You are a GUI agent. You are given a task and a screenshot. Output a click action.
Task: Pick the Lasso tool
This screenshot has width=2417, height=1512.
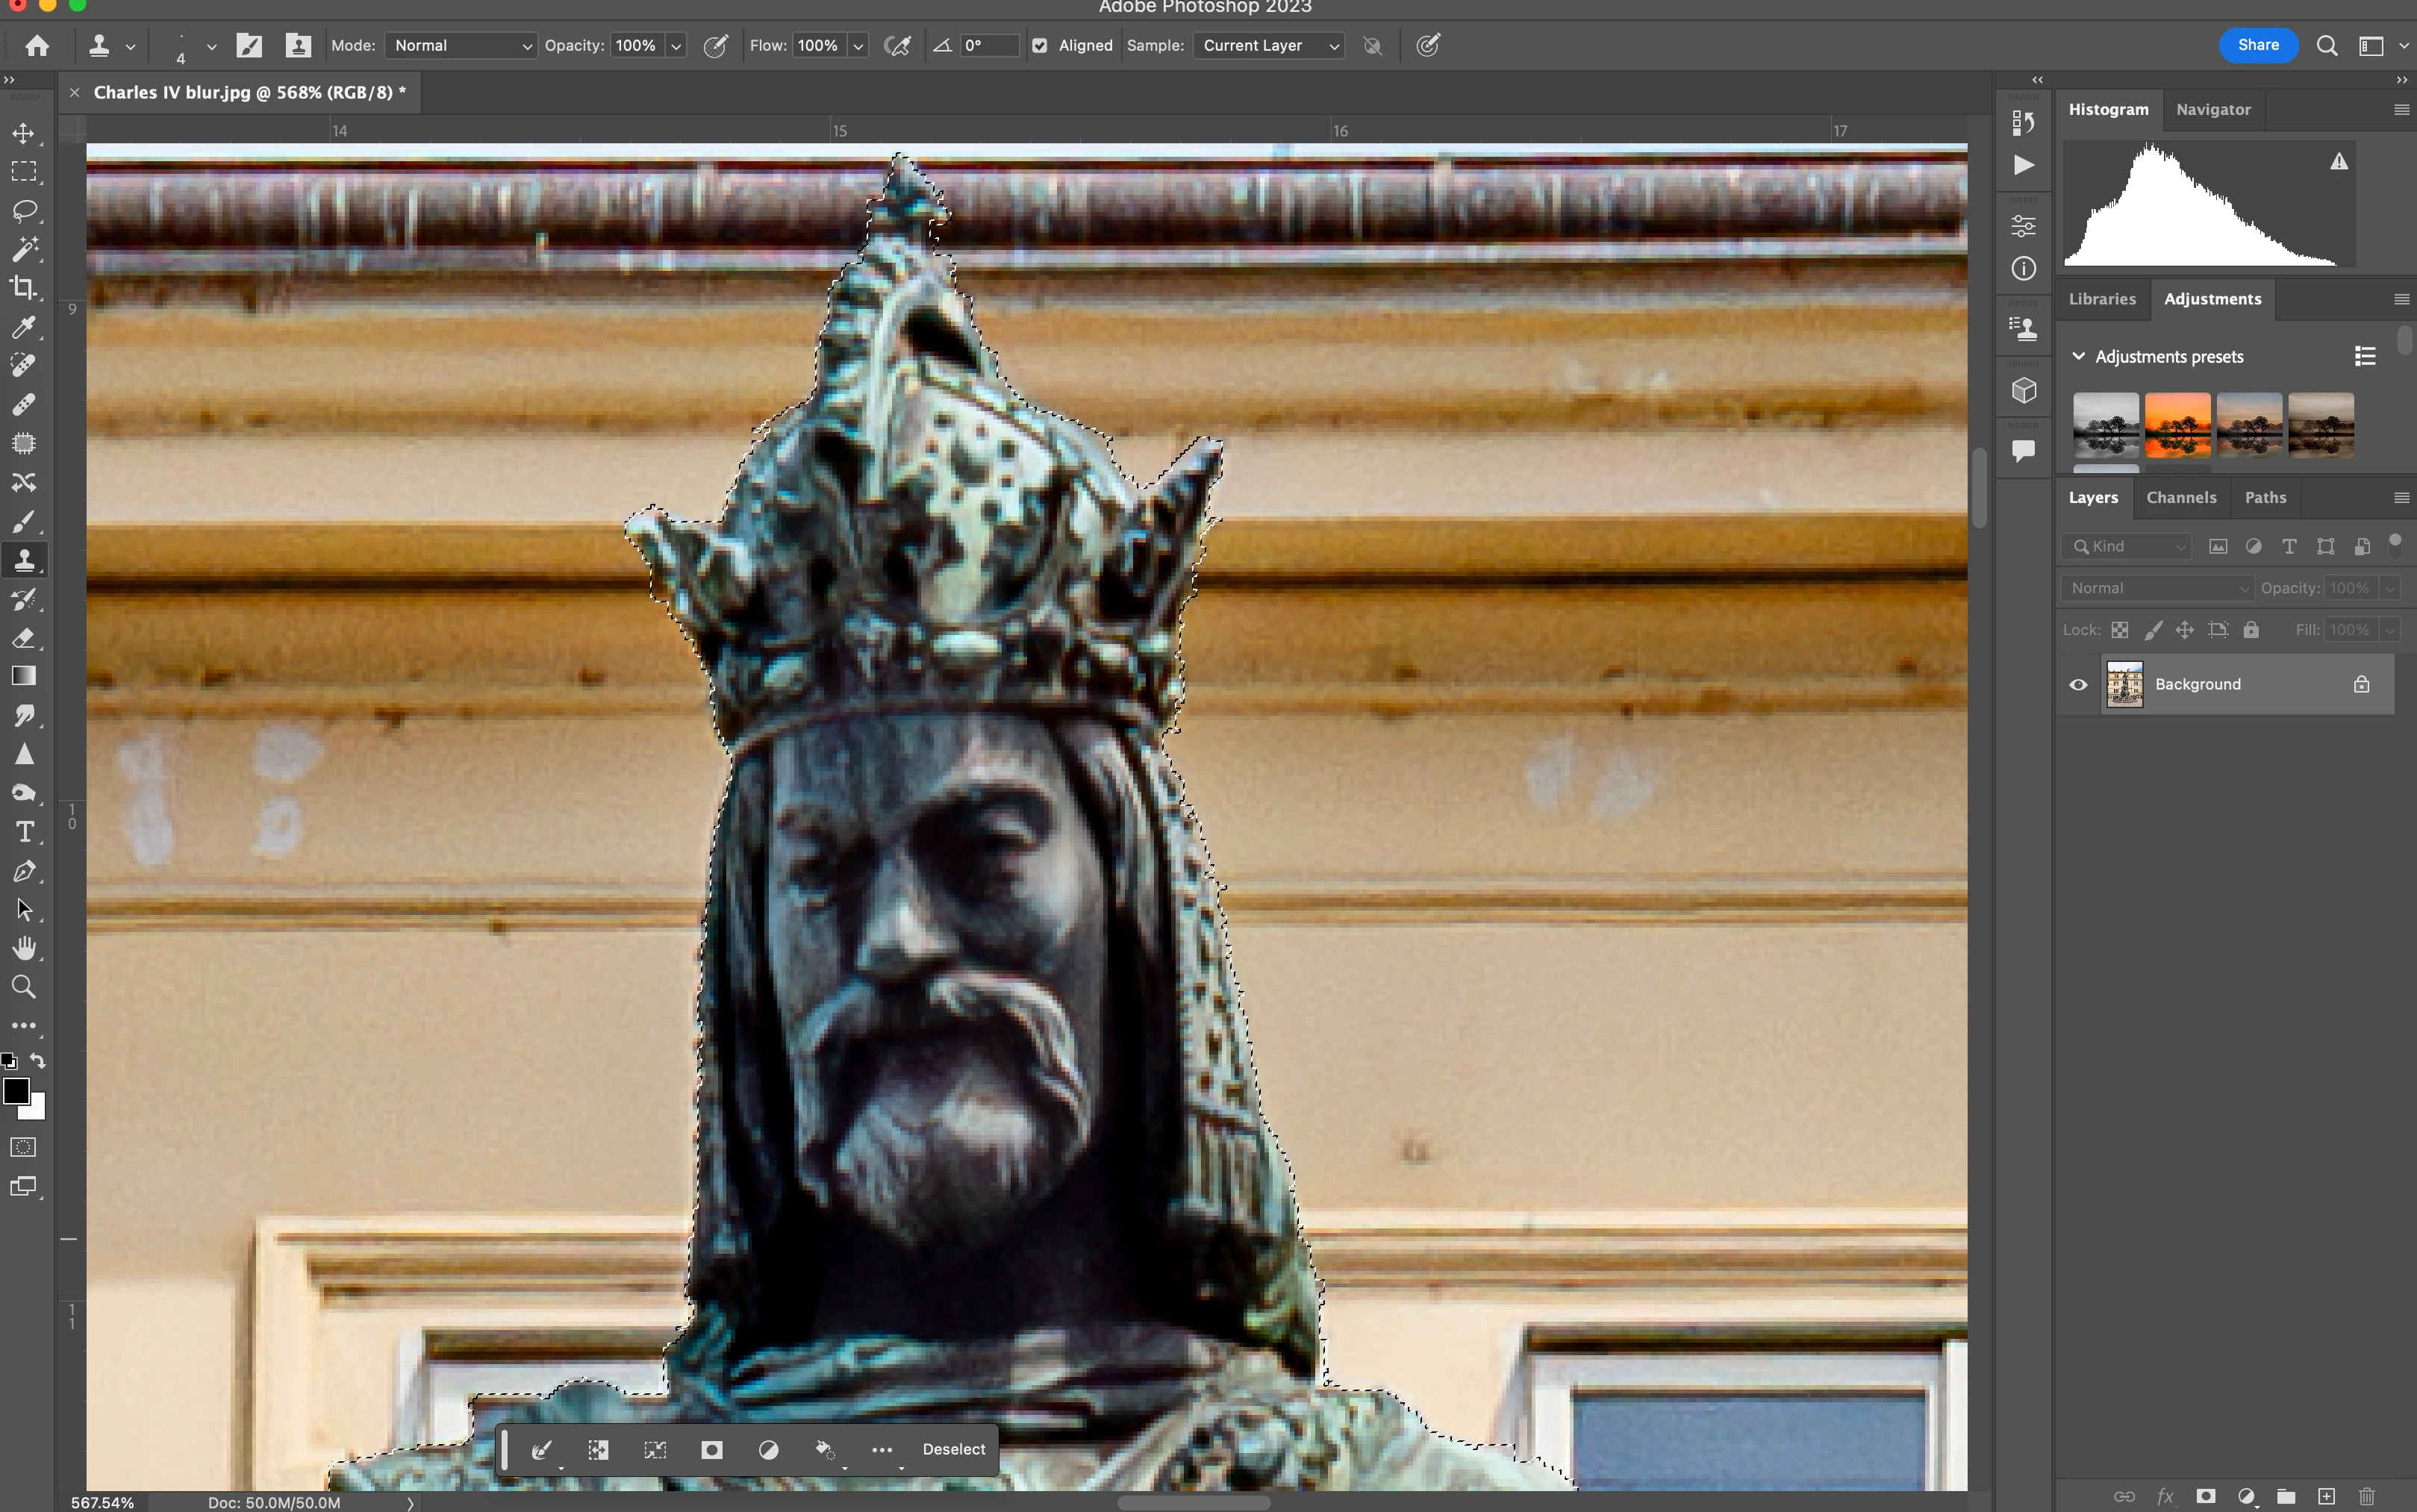click(24, 210)
